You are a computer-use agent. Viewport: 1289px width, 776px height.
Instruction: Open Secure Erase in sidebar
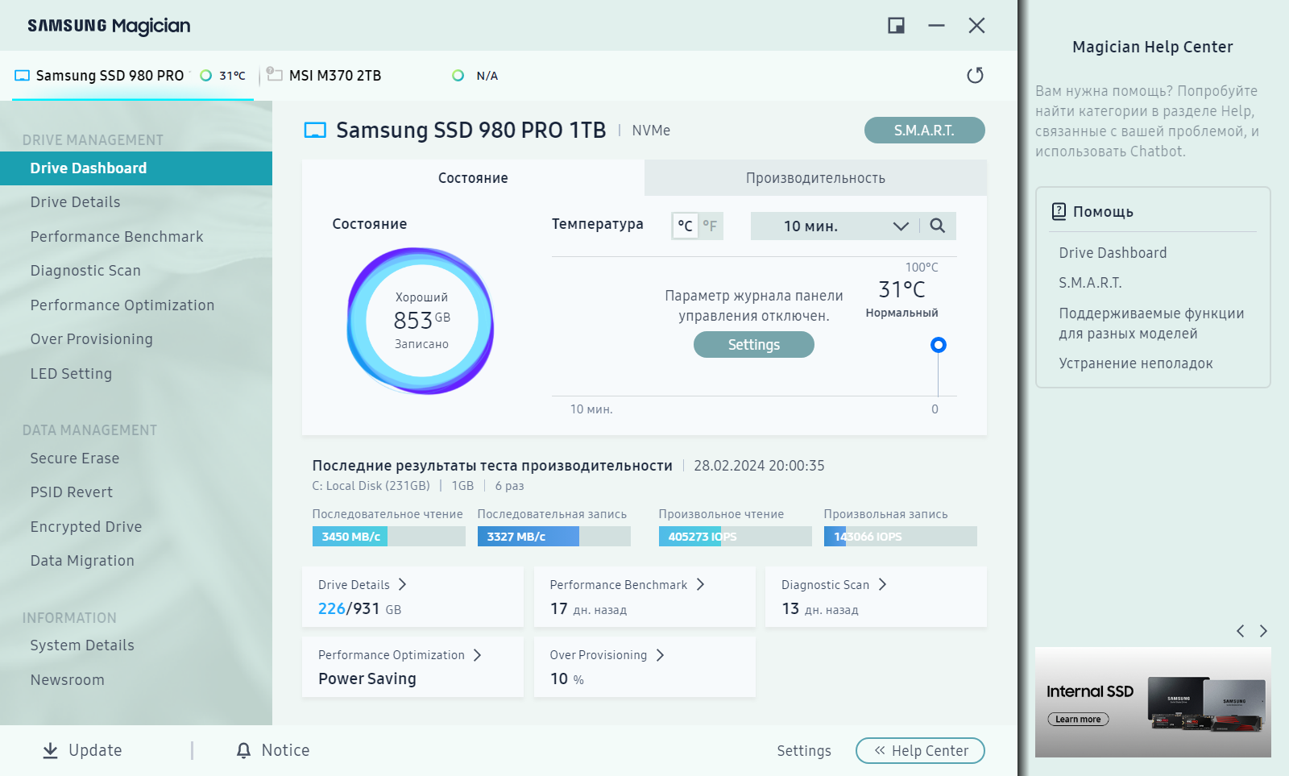(x=75, y=458)
